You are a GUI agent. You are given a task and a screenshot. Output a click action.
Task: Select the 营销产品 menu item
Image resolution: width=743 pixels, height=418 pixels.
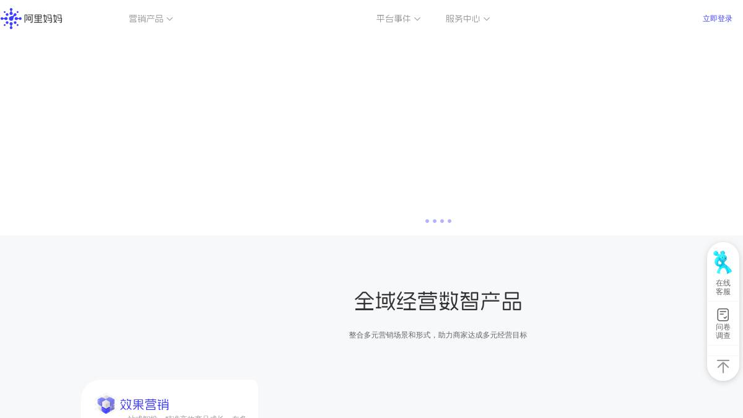click(x=146, y=19)
